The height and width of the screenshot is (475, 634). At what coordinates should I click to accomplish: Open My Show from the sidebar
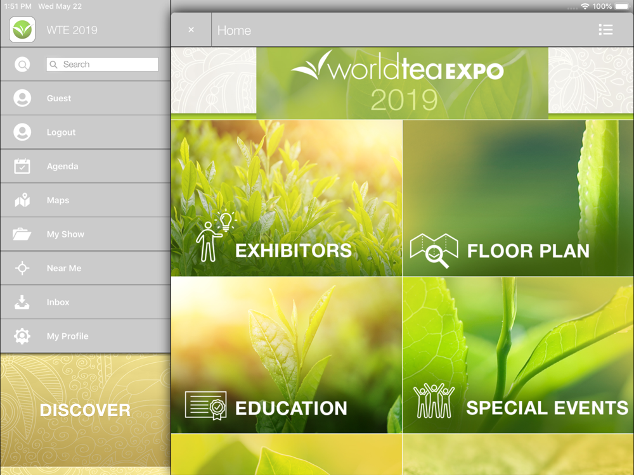(86, 234)
